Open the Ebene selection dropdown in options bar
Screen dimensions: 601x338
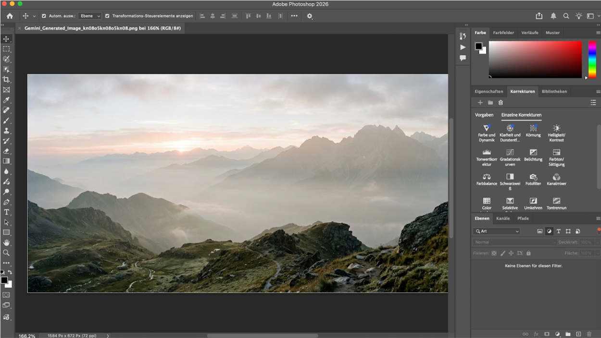(89, 15)
